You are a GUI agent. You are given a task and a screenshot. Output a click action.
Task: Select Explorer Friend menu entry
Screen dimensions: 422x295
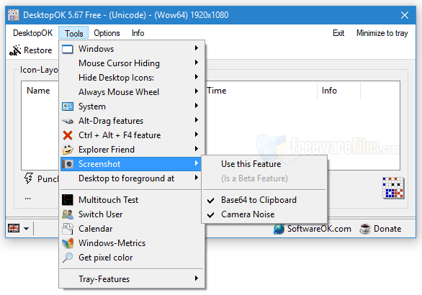click(132, 150)
